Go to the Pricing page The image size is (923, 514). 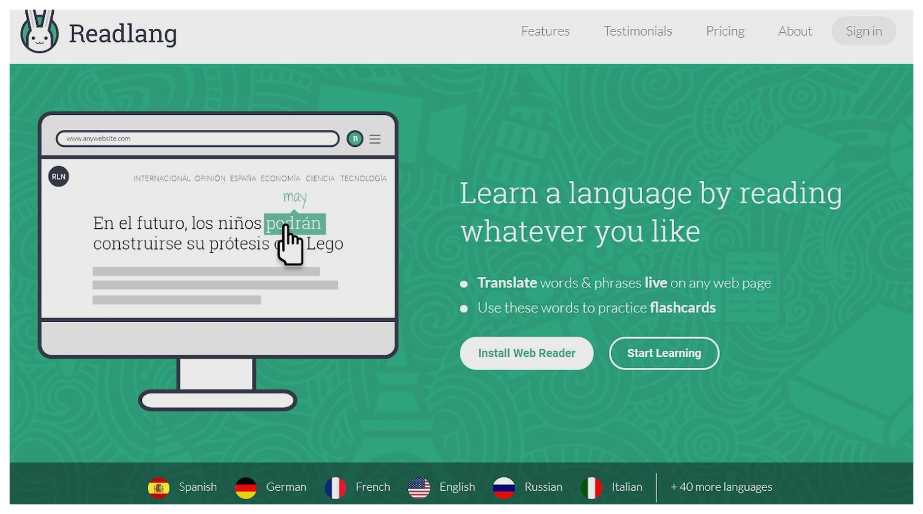click(x=725, y=31)
